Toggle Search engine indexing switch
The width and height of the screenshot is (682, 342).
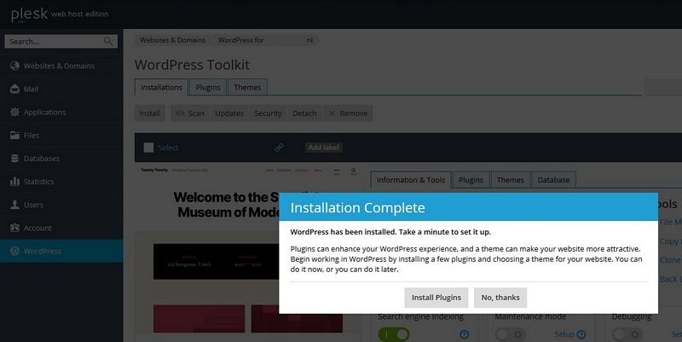click(394, 334)
